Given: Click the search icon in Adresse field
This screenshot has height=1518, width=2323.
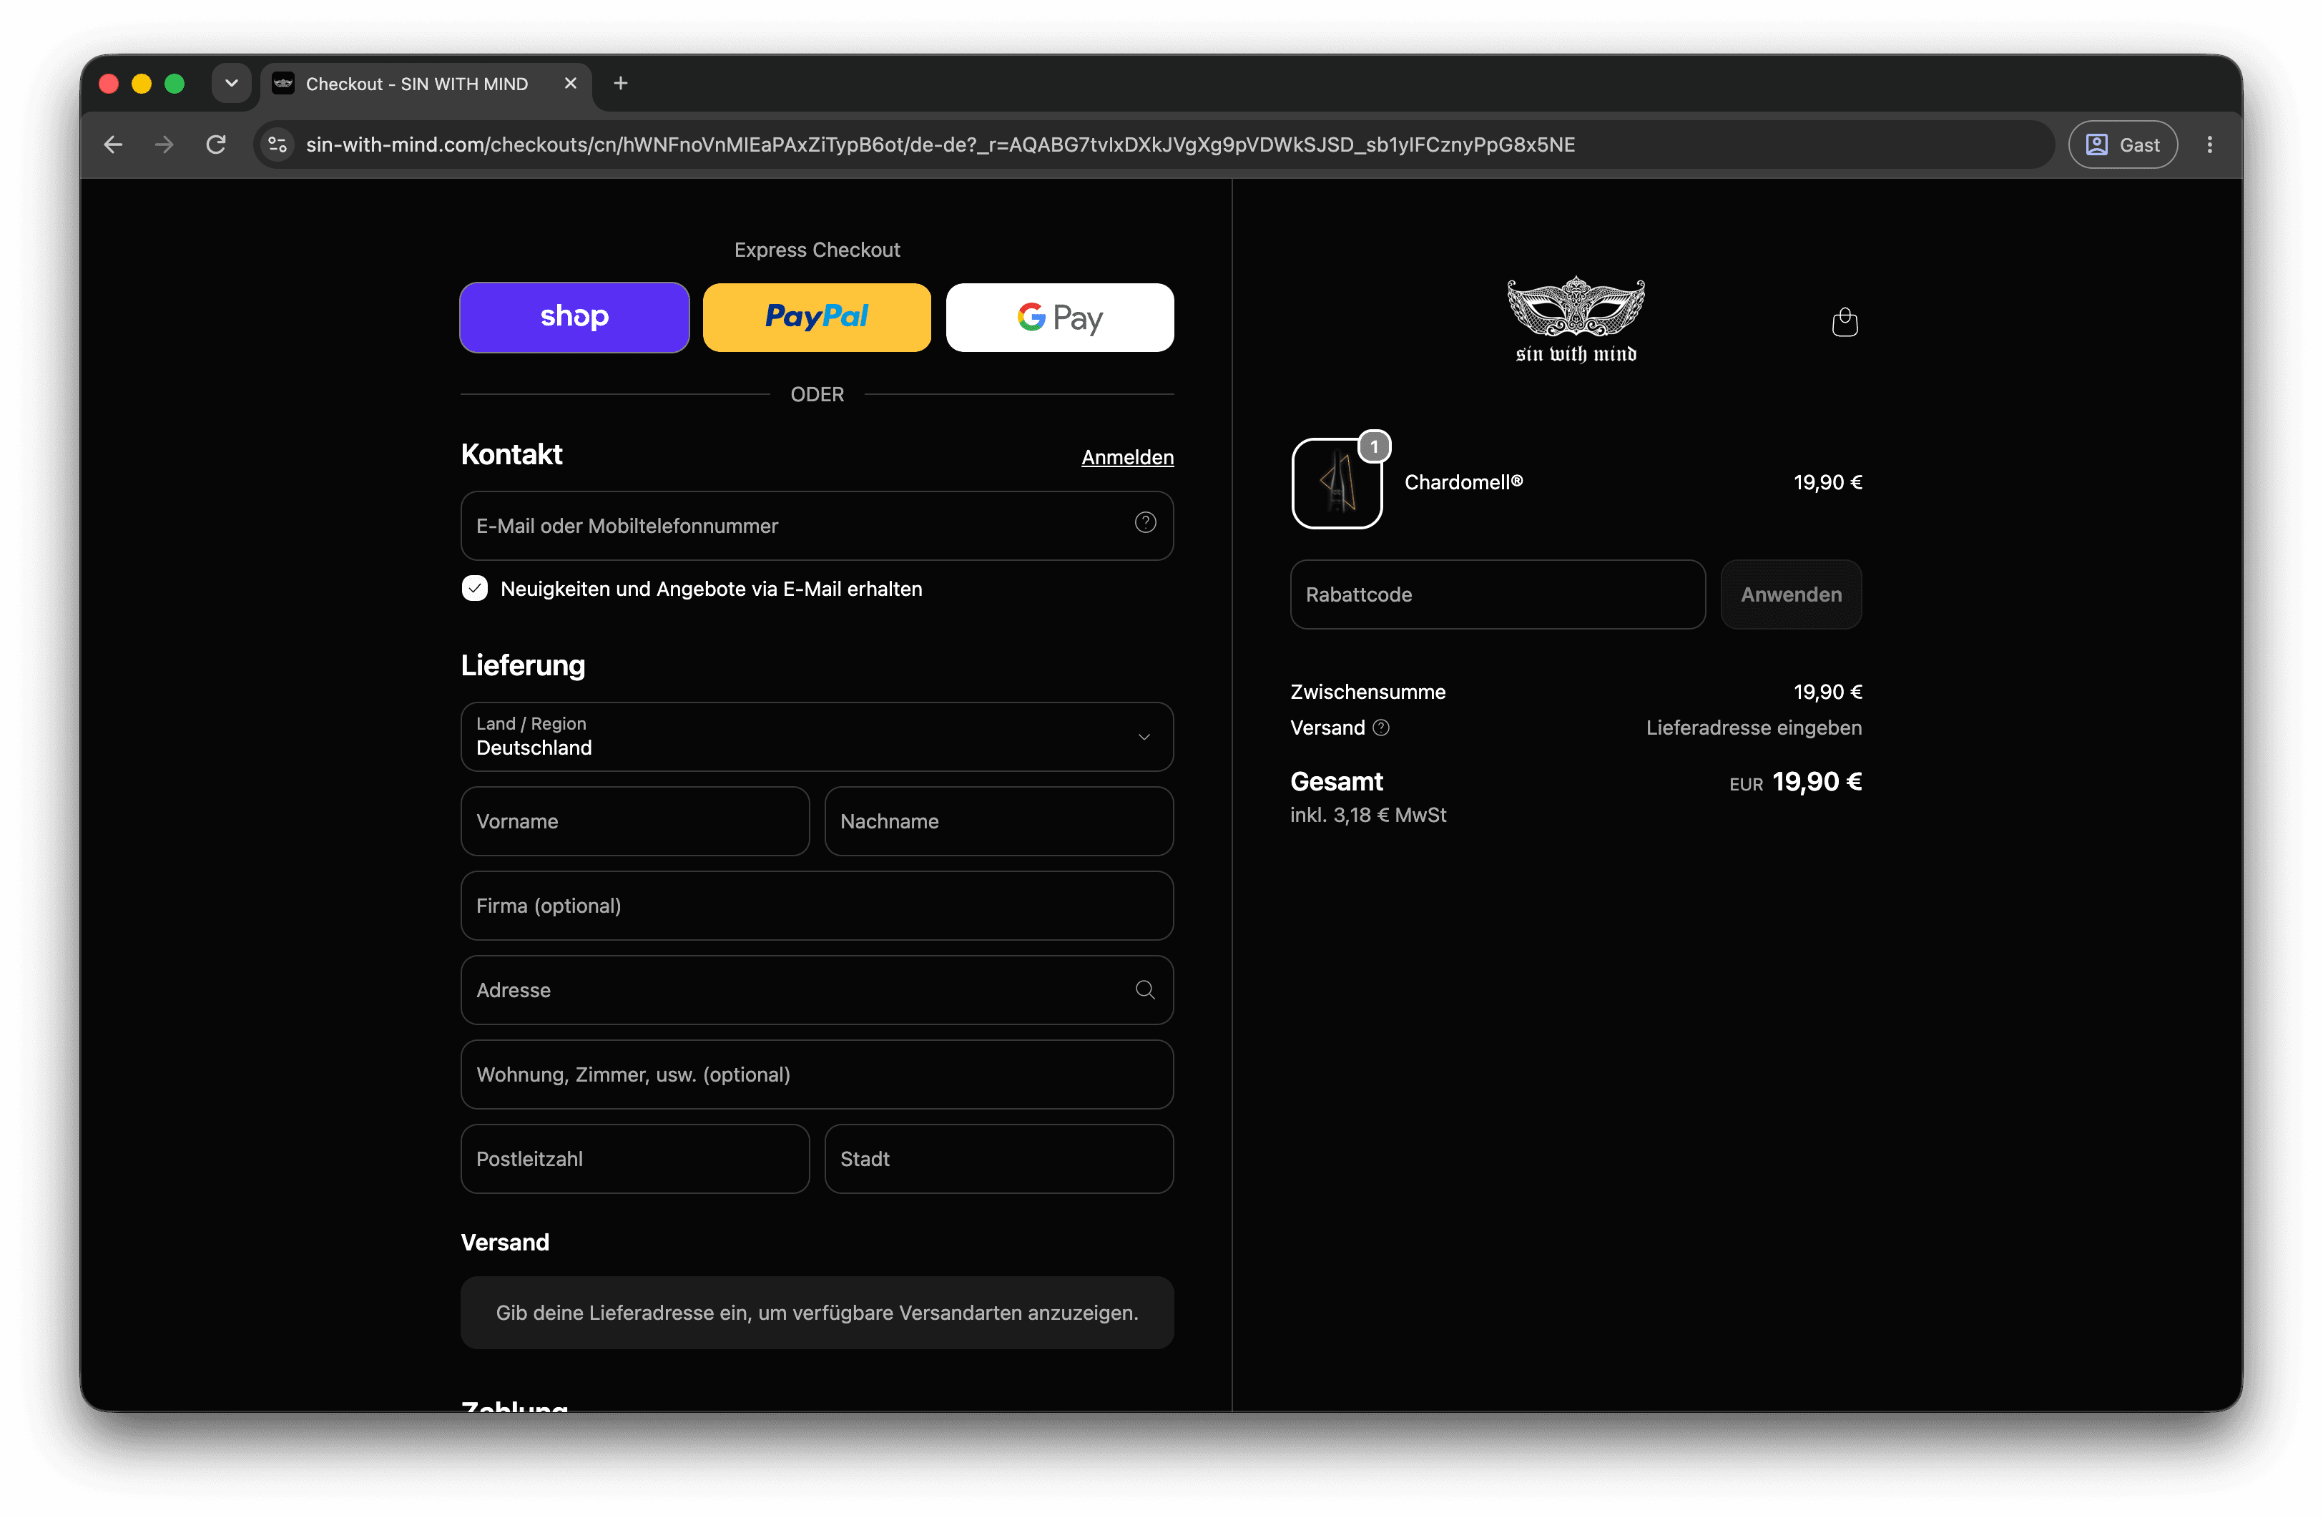Looking at the screenshot, I should (x=1145, y=990).
